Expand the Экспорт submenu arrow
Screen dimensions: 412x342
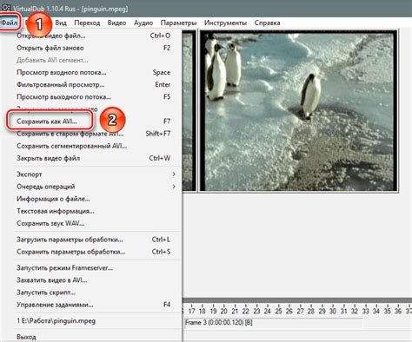click(x=174, y=174)
